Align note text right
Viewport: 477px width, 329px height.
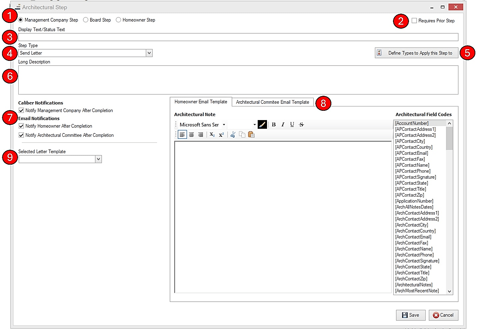pos(200,135)
